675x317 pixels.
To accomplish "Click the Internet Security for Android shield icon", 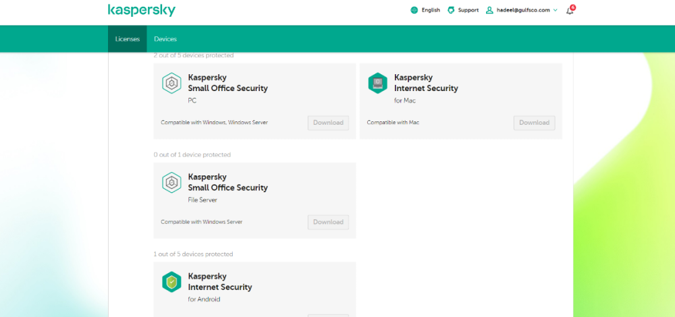I will click(171, 282).
